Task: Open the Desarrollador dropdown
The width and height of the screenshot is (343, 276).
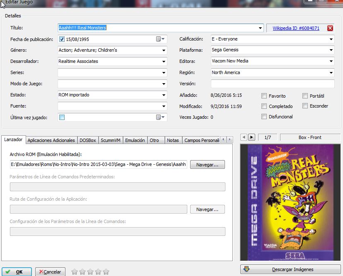Action: pyautogui.click(x=164, y=61)
